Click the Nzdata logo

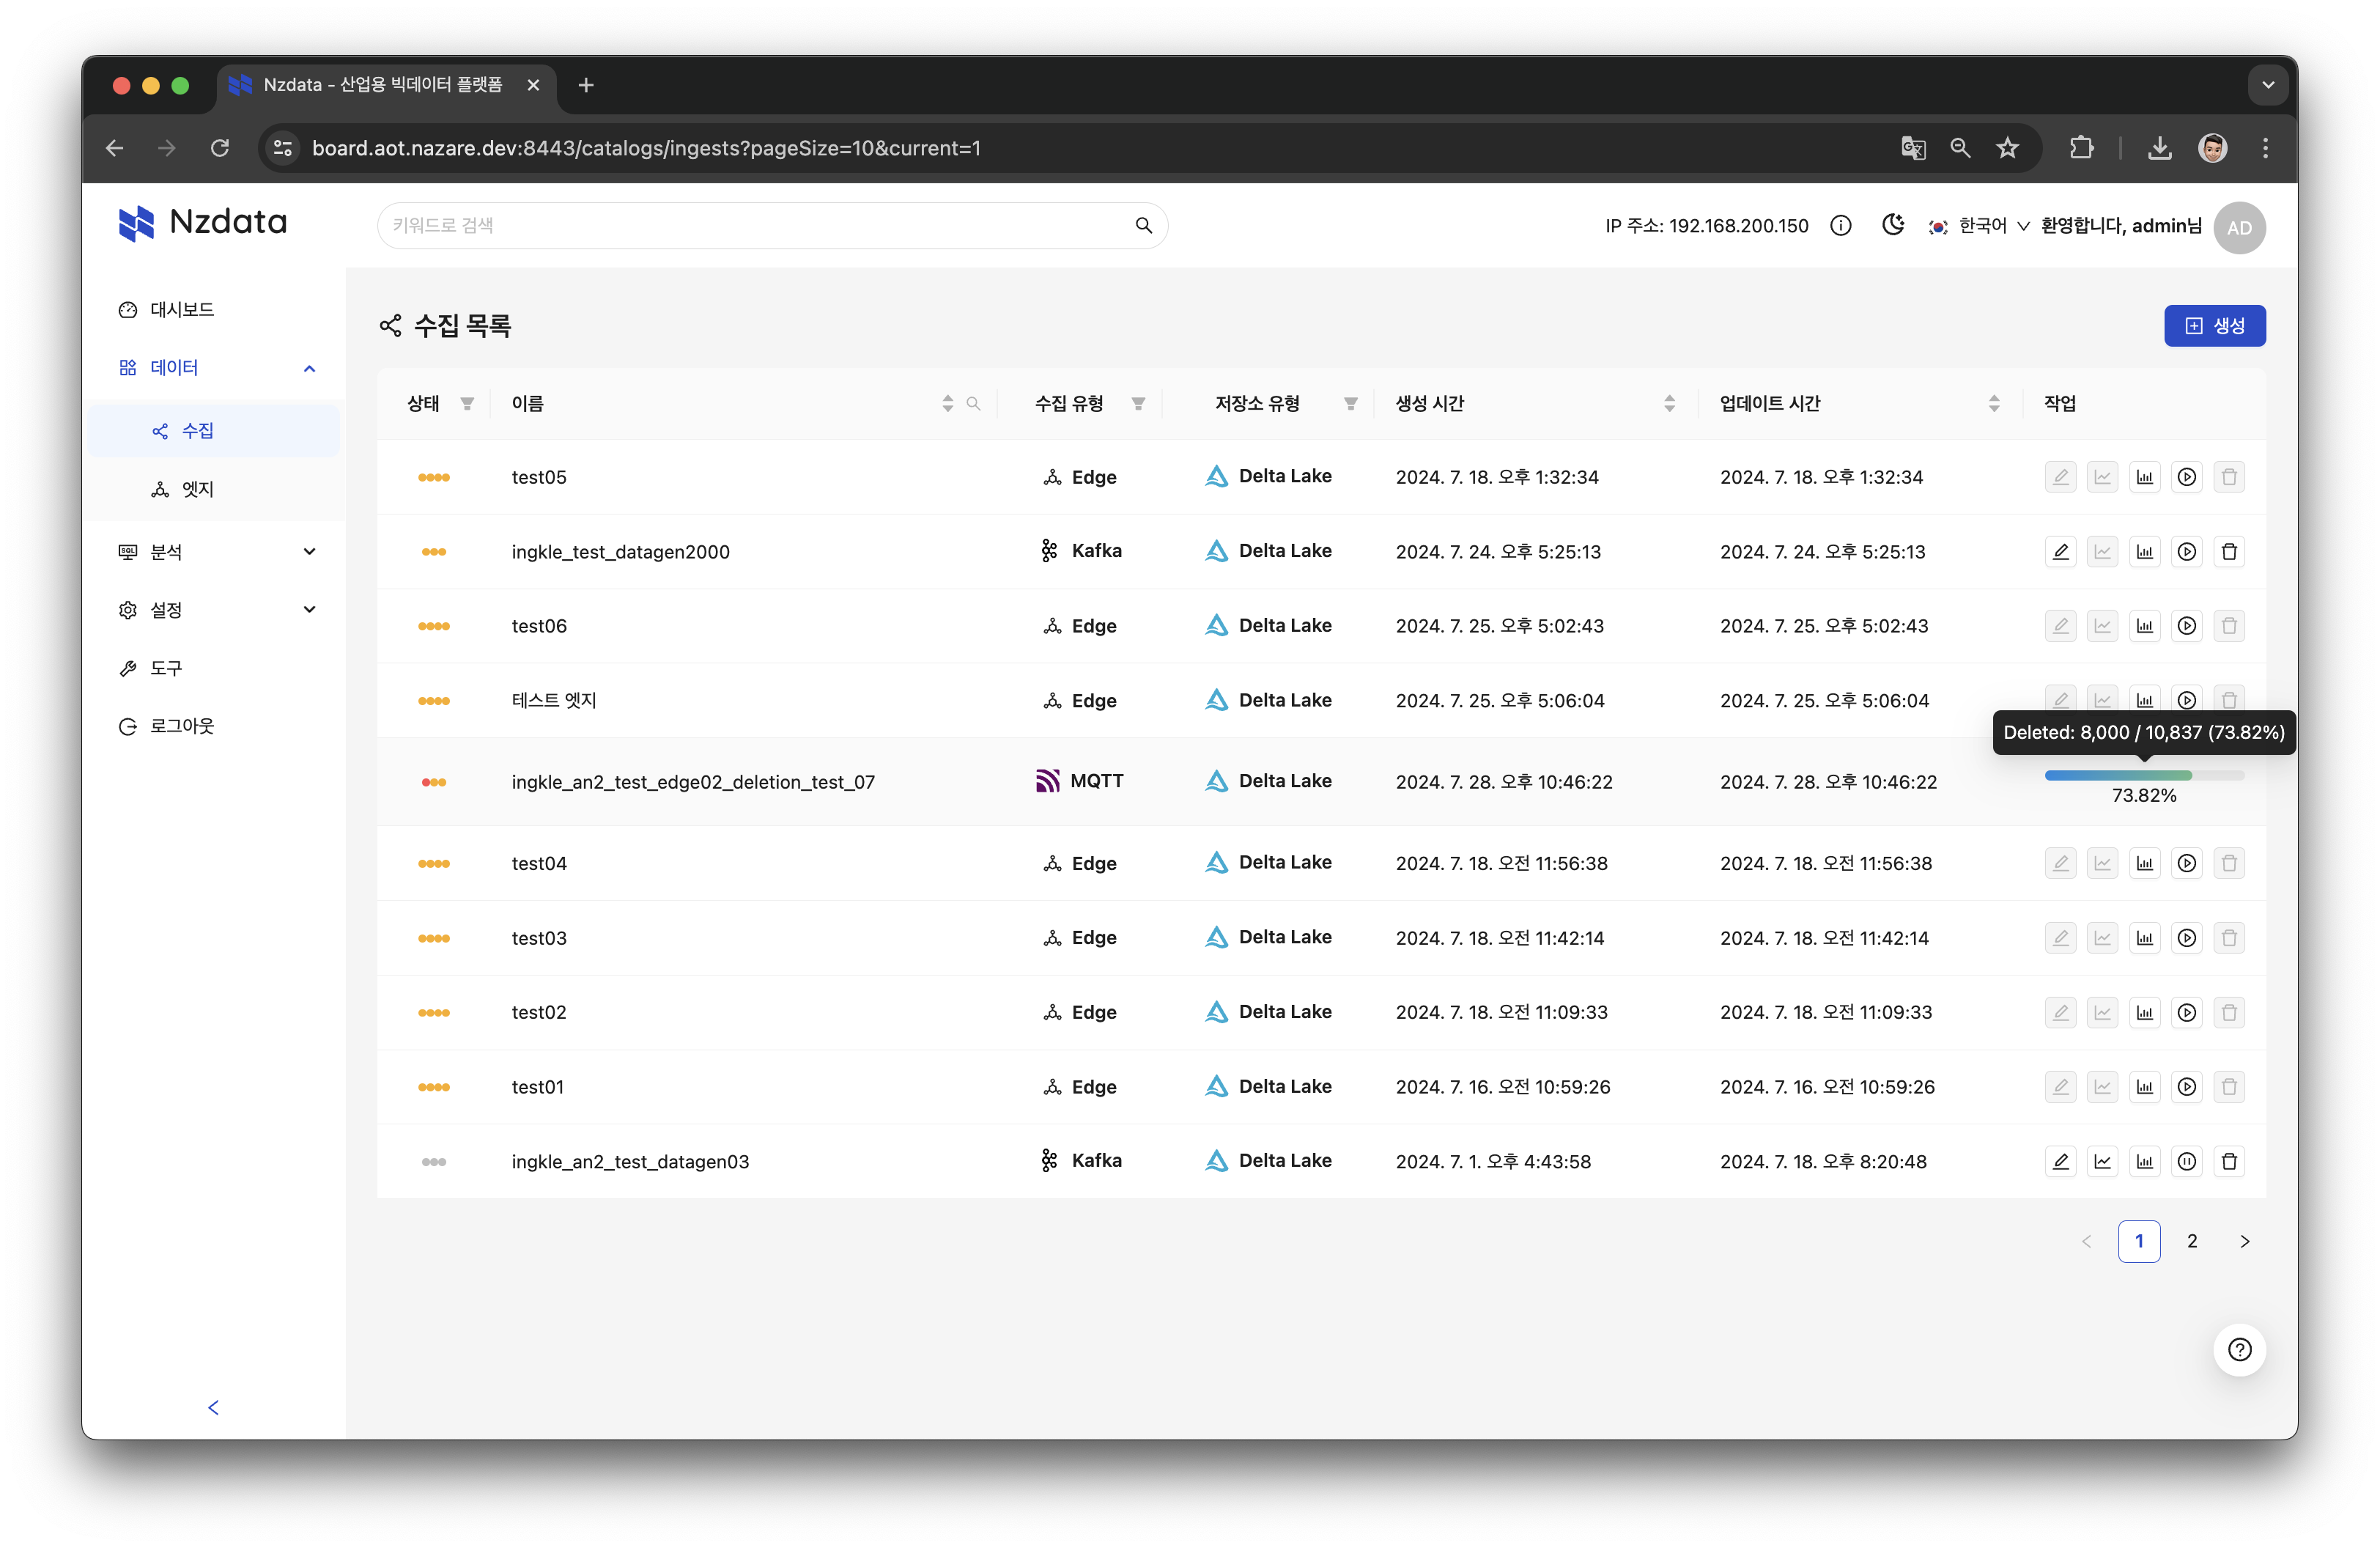tap(202, 222)
